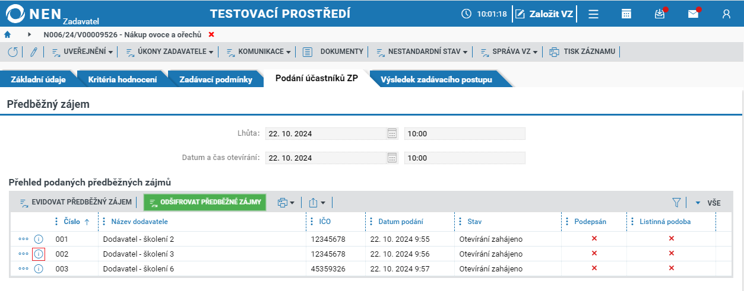
Task: Open row actions dots for 002
Action: click(x=23, y=254)
